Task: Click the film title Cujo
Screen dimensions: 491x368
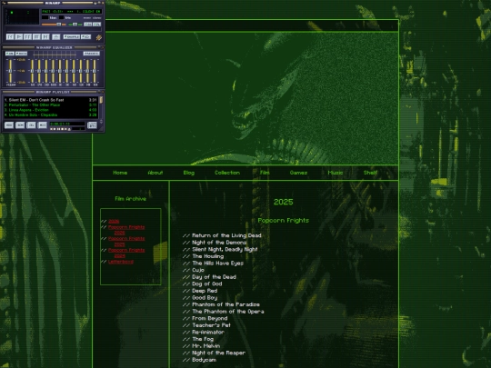Action: 198,270
